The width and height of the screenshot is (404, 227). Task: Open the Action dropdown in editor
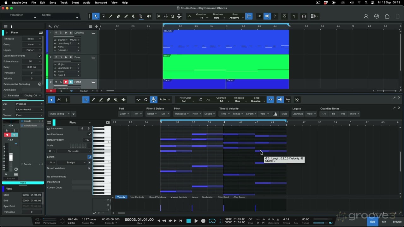coord(165,100)
